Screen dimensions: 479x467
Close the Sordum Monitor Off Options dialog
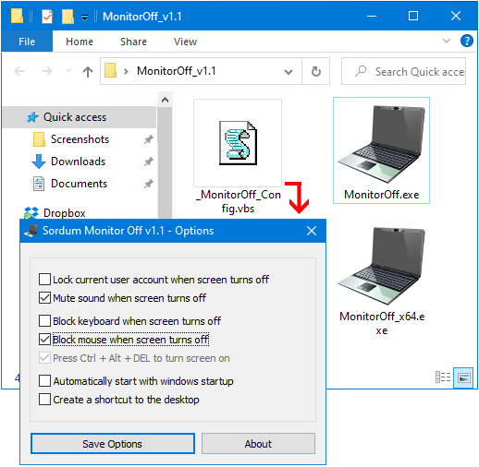tap(312, 231)
